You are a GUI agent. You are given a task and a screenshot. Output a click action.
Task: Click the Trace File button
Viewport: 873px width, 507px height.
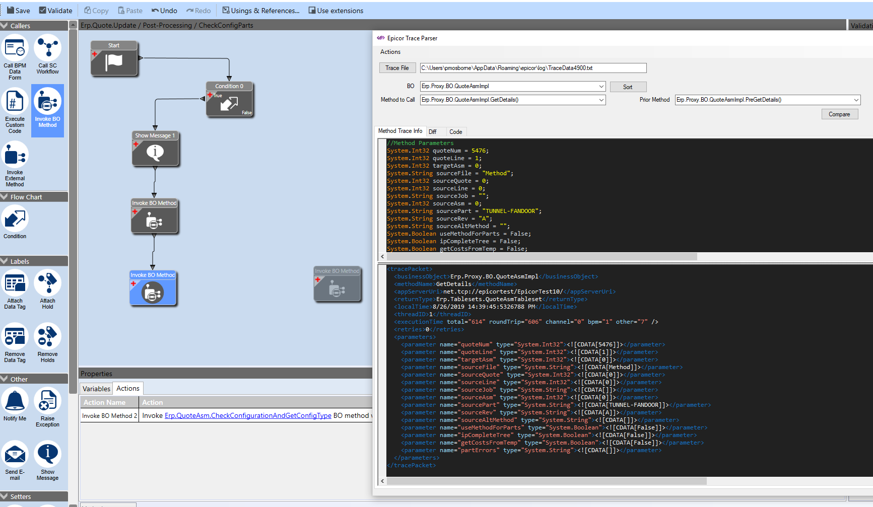[397, 68]
